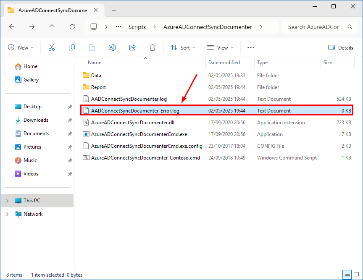Unpin Downloads from quick access
This screenshot has height=280, width=363.
click(x=70, y=120)
